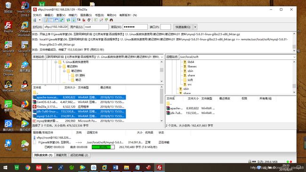This screenshot has width=306, height=172.
Task: Toggle the local directory tree view
Action: [x=51, y=20]
